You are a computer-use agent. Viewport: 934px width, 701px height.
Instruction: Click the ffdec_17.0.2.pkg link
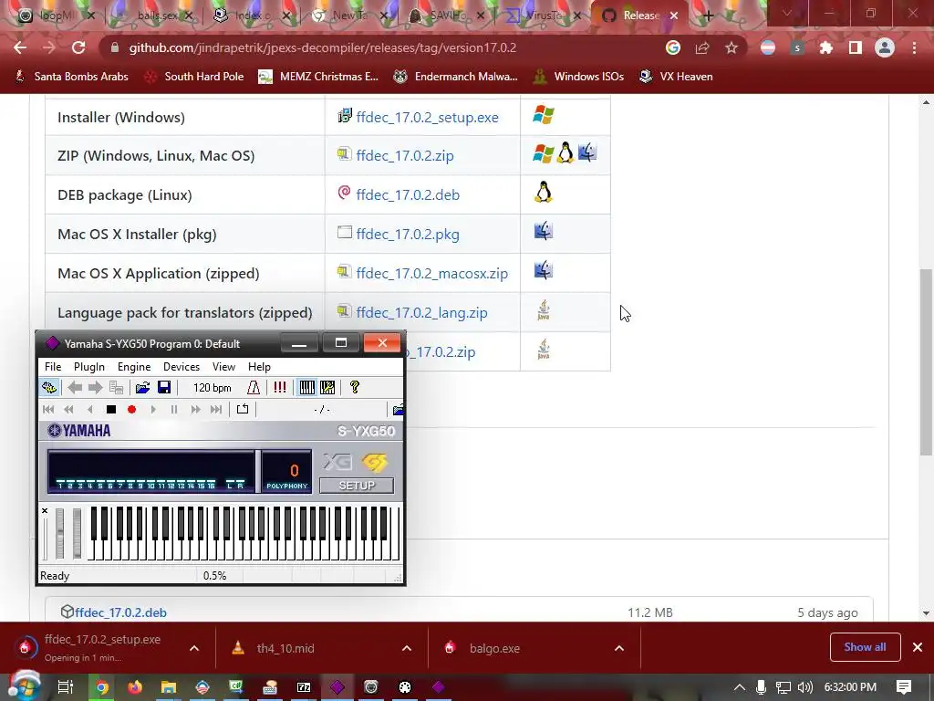point(408,235)
